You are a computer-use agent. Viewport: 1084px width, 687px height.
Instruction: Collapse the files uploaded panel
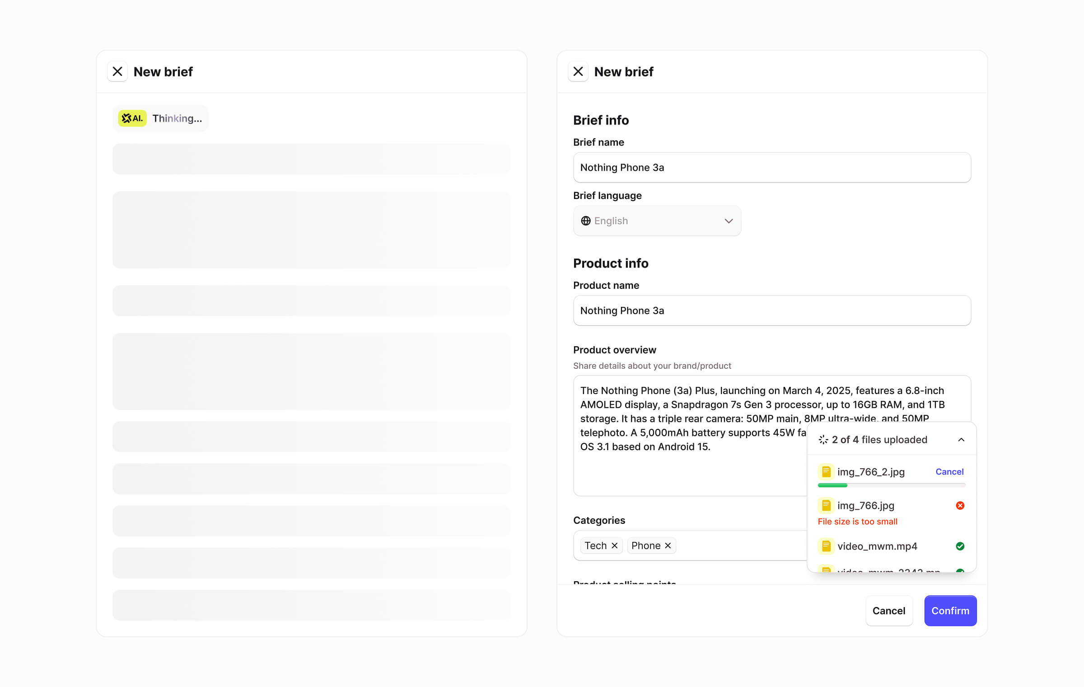click(x=961, y=440)
